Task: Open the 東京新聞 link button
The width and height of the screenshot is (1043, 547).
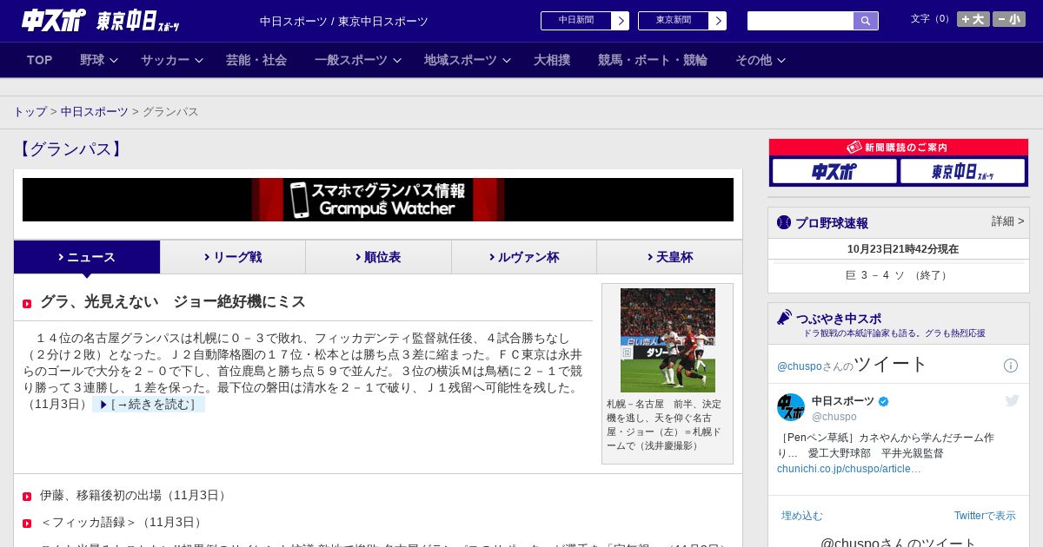Action: point(674,21)
